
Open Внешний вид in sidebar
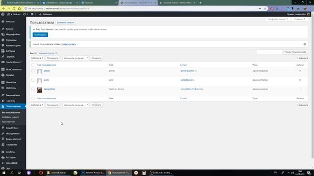13,95
